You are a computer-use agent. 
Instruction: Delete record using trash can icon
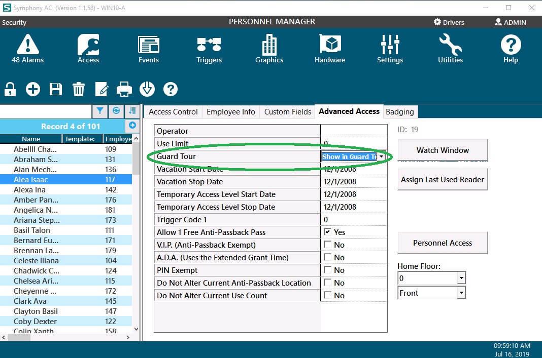coord(79,89)
